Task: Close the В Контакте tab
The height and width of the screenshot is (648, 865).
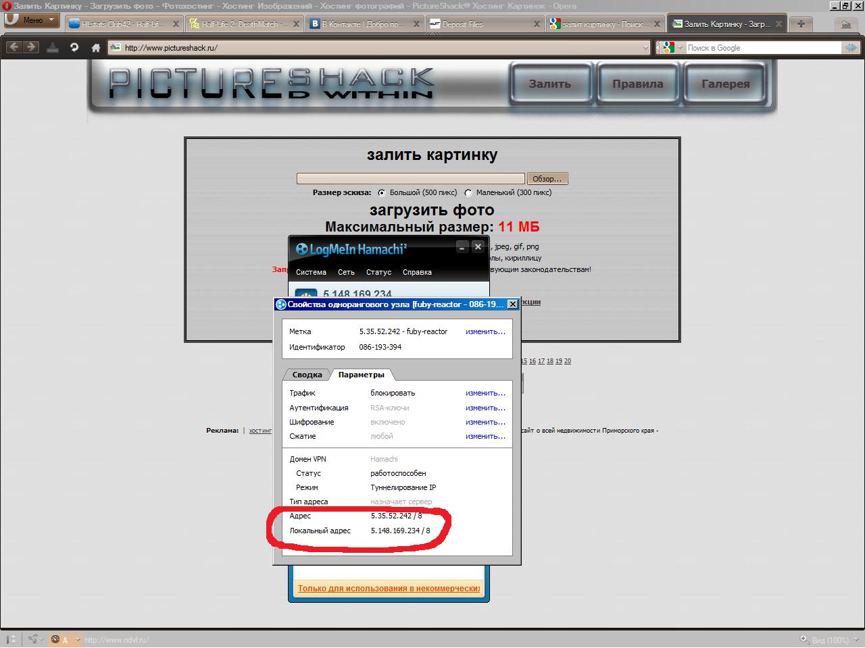Action: point(416,24)
